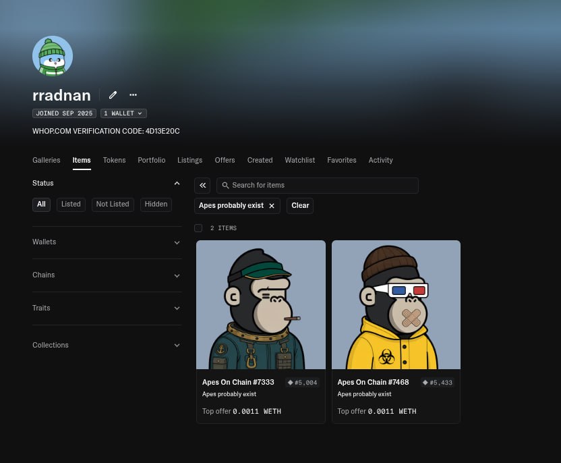Viewport: 561px width, 463px height.
Task: Switch to the Watchlist tab
Action: point(300,160)
